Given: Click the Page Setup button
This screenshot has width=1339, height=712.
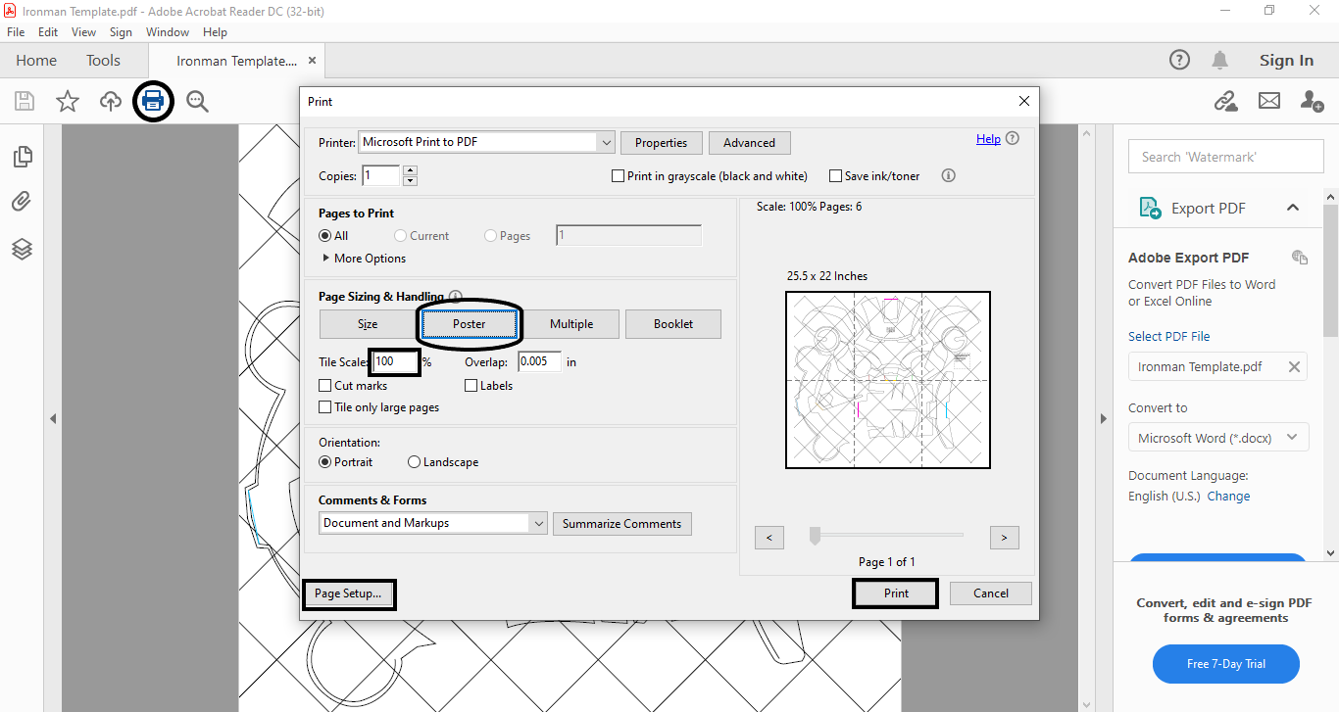Looking at the screenshot, I should point(348,593).
